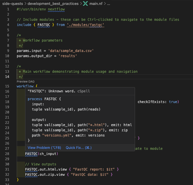Click the Nextflow file icon in breadcrumb
Screen dimensions: 193x185
pos(85,4)
